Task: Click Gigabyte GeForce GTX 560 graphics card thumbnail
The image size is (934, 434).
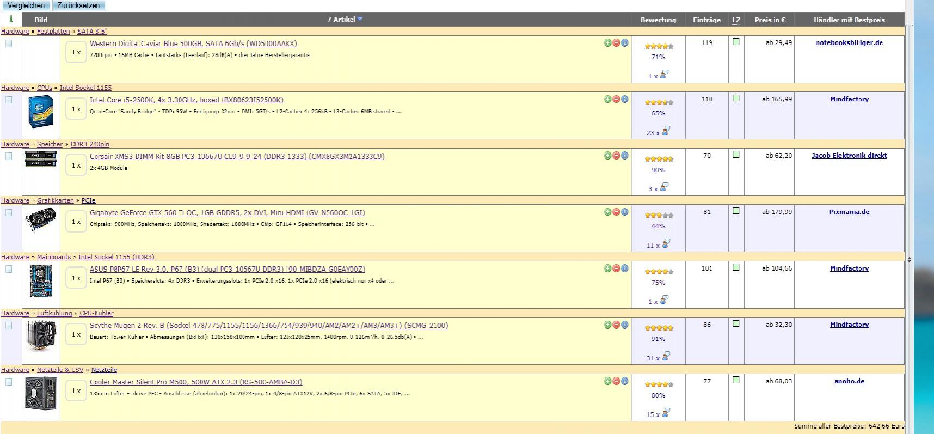Action: [x=41, y=219]
